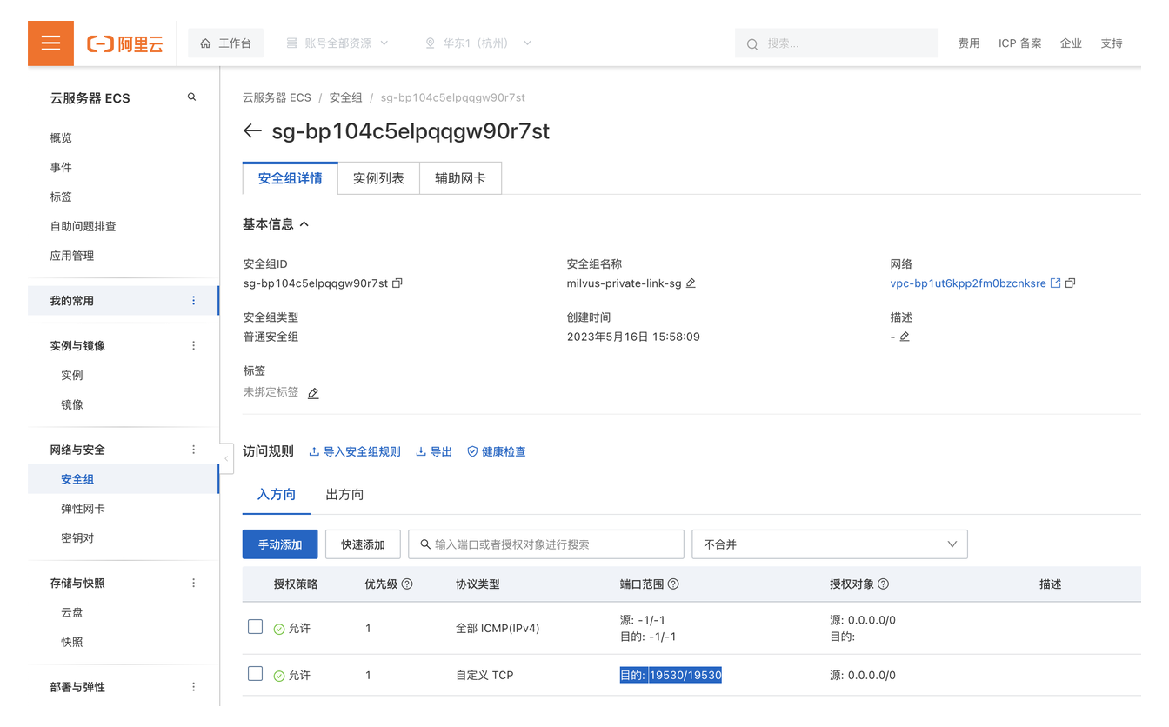Edit the description pencil icon
Image resolution: width=1169 pixels, height=727 pixels.
[x=905, y=337]
